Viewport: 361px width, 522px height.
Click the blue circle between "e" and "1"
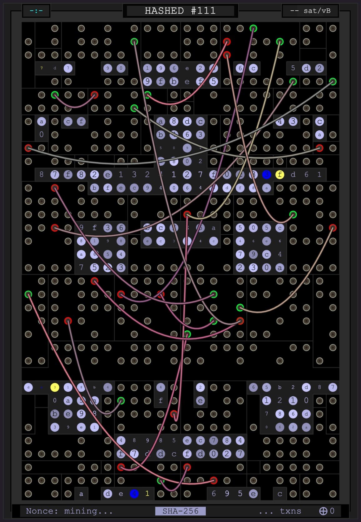pos(134,494)
